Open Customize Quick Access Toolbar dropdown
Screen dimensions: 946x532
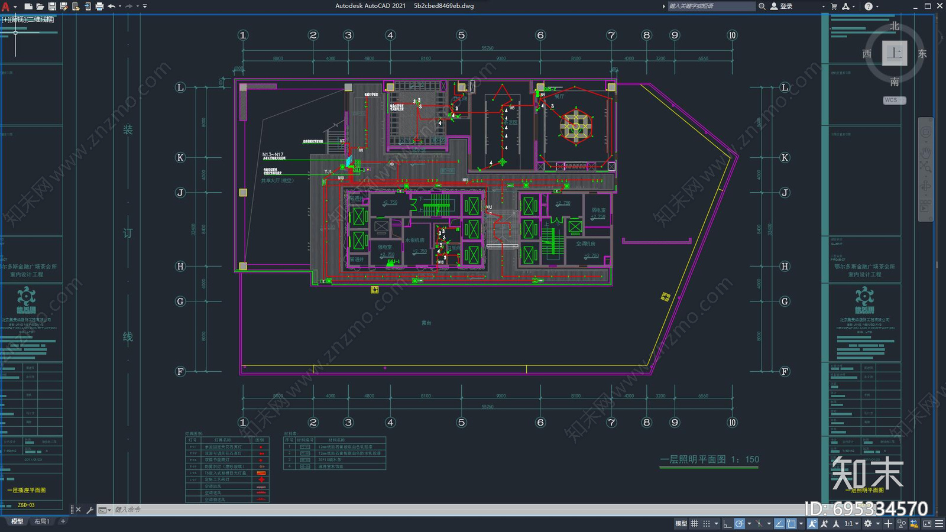[145, 7]
